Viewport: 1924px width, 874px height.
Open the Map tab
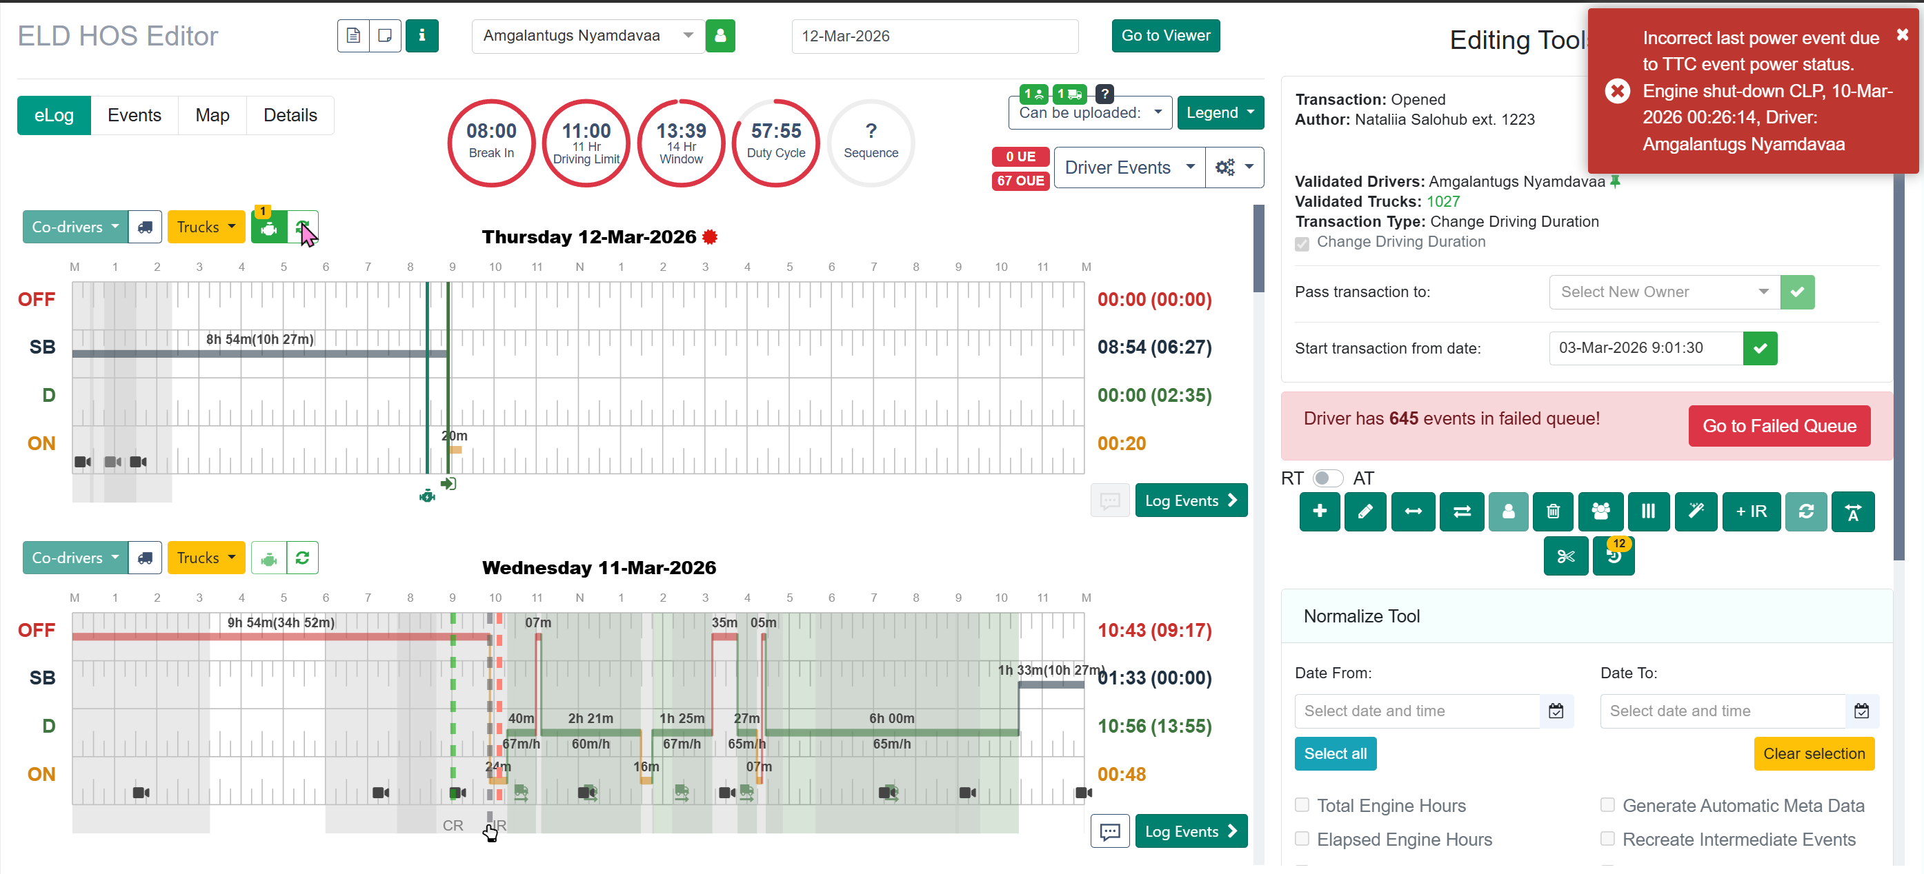[212, 115]
